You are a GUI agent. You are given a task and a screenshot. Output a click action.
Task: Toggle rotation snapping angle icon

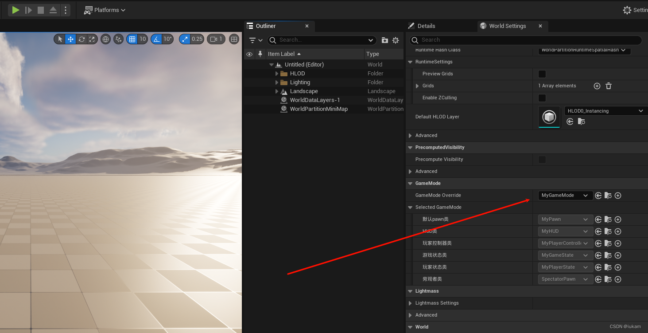pyautogui.click(x=156, y=39)
